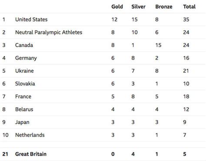Click the Total column header

tap(189, 7)
